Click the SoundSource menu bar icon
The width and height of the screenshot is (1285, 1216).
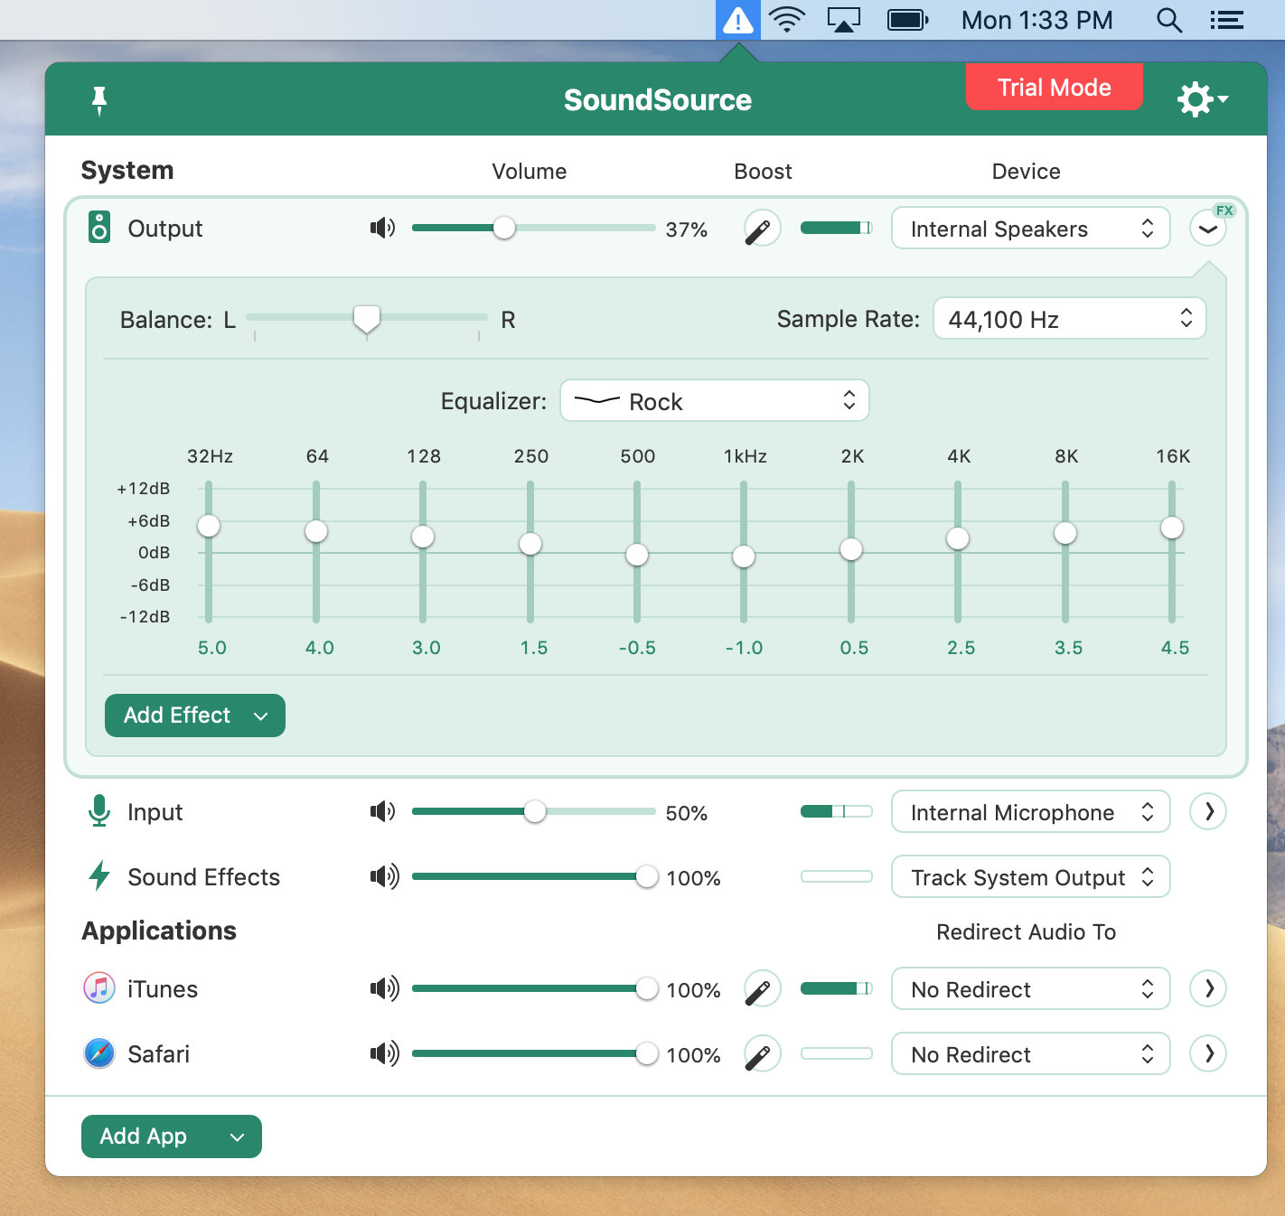[738, 20]
